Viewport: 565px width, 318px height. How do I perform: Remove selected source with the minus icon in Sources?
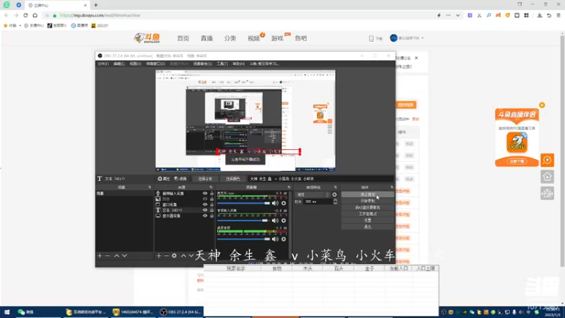pyautogui.click(x=166, y=256)
